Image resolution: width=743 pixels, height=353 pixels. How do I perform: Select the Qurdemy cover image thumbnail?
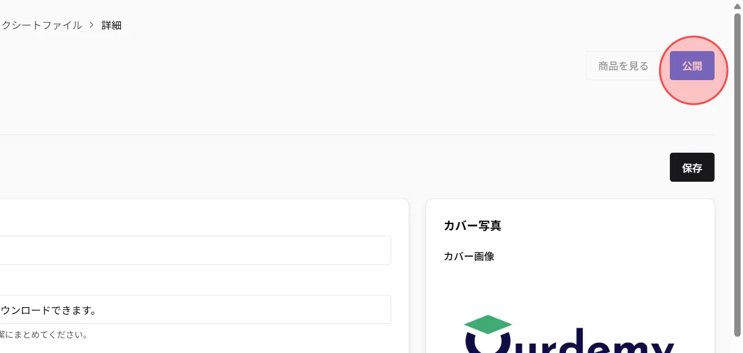click(x=569, y=334)
